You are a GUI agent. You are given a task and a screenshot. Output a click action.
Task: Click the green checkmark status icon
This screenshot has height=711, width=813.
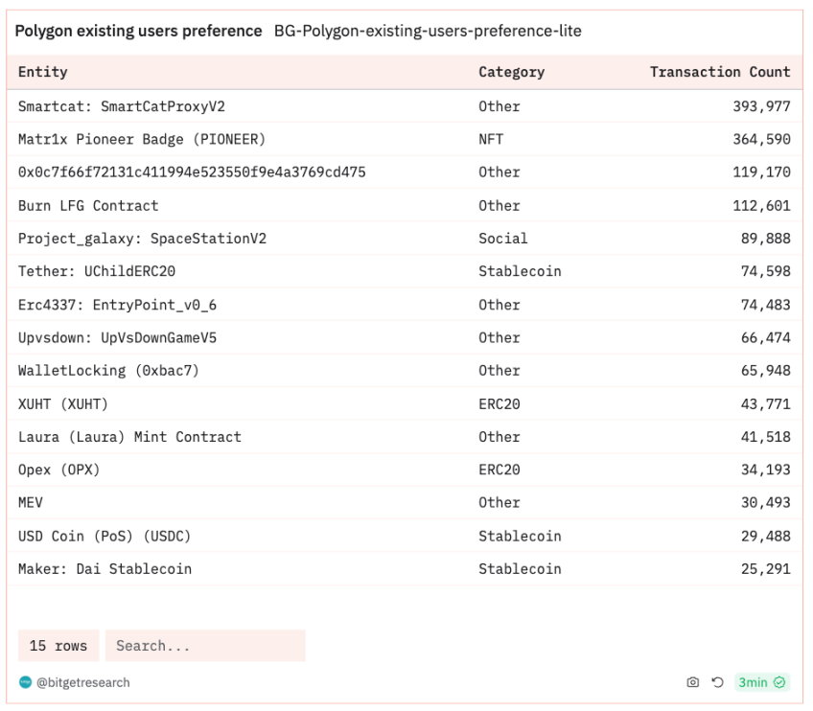[x=779, y=682]
